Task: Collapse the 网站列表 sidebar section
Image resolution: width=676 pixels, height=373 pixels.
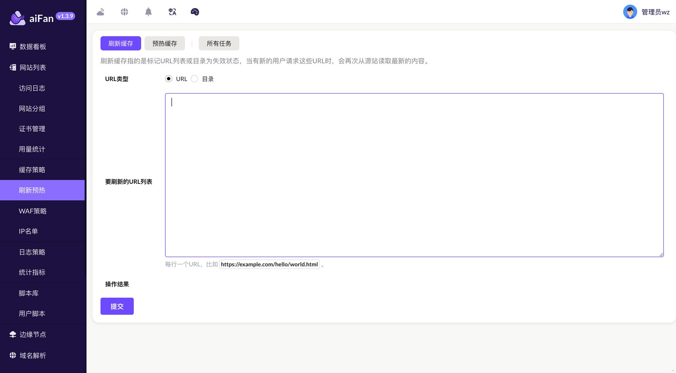Action: tap(33, 68)
